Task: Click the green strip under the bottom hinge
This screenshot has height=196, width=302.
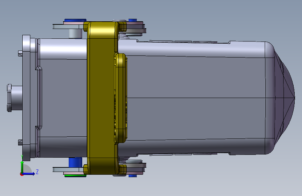Action: [75, 175]
